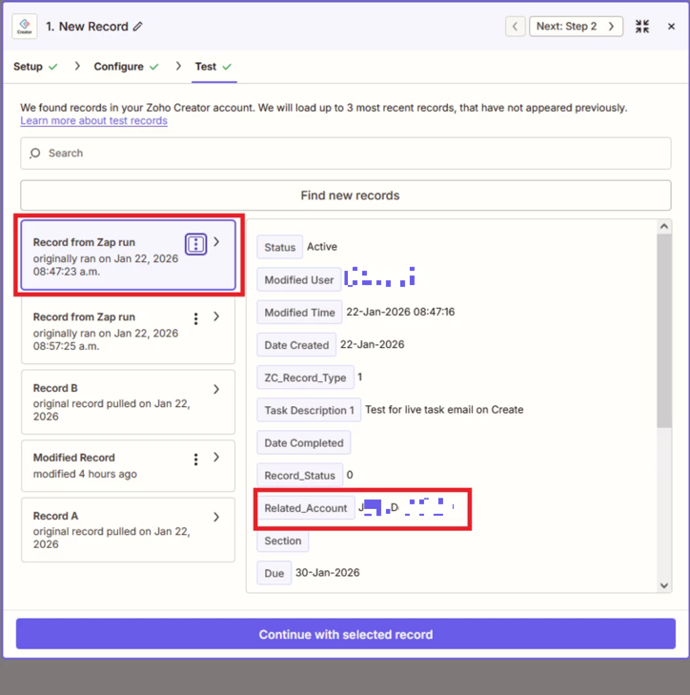Screen dimensions: 690x695
Task: Expand Record A with chevron arrow
Action: pos(216,517)
